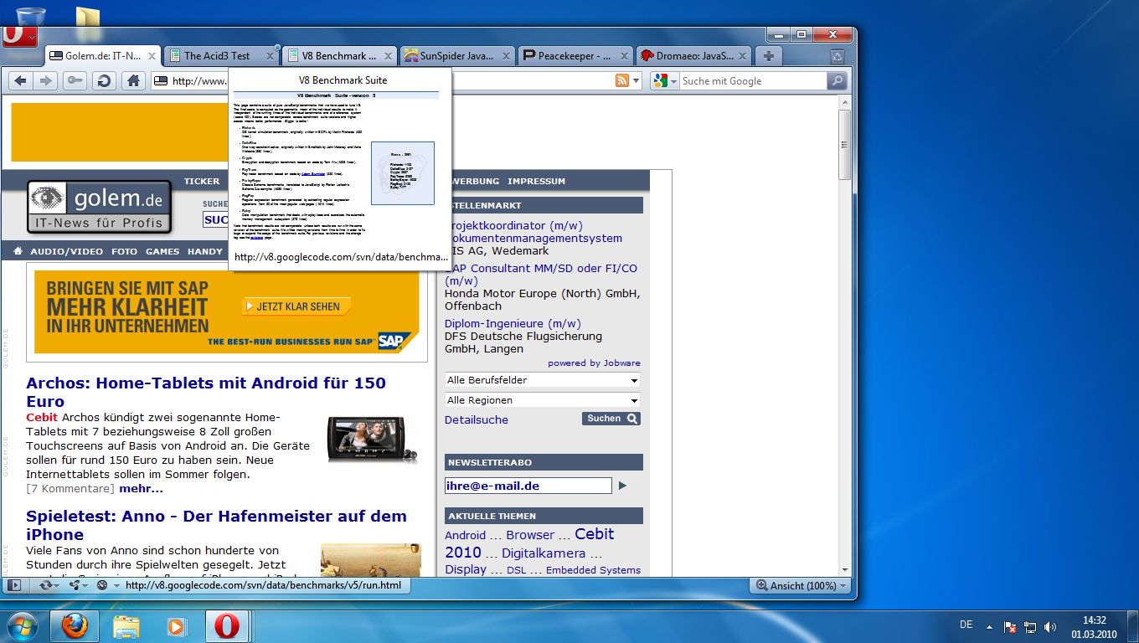Image resolution: width=1139 pixels, height=643 pixels.
Task: Open the mehr... link under the Archos article
Action: point(141,488)
